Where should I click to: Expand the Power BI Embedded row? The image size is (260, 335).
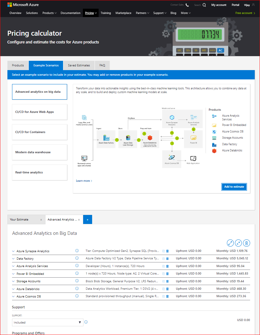pos(13,274)
